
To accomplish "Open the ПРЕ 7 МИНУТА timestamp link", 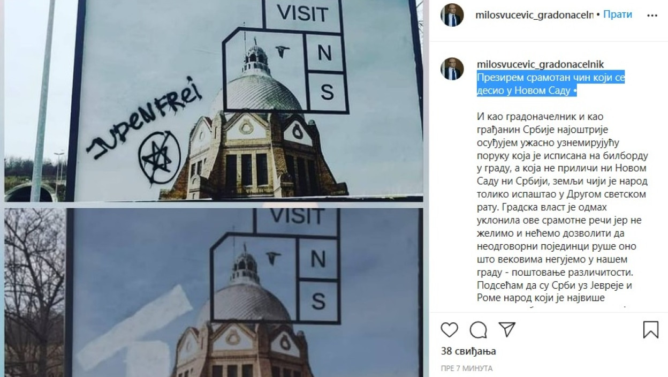I will 467,368.
